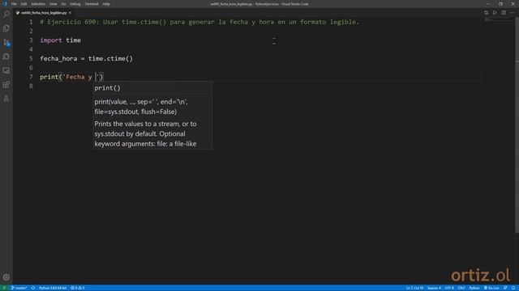Click the Open Changes editor icon
The image size is (519, 291).
(x=486, y=13)
